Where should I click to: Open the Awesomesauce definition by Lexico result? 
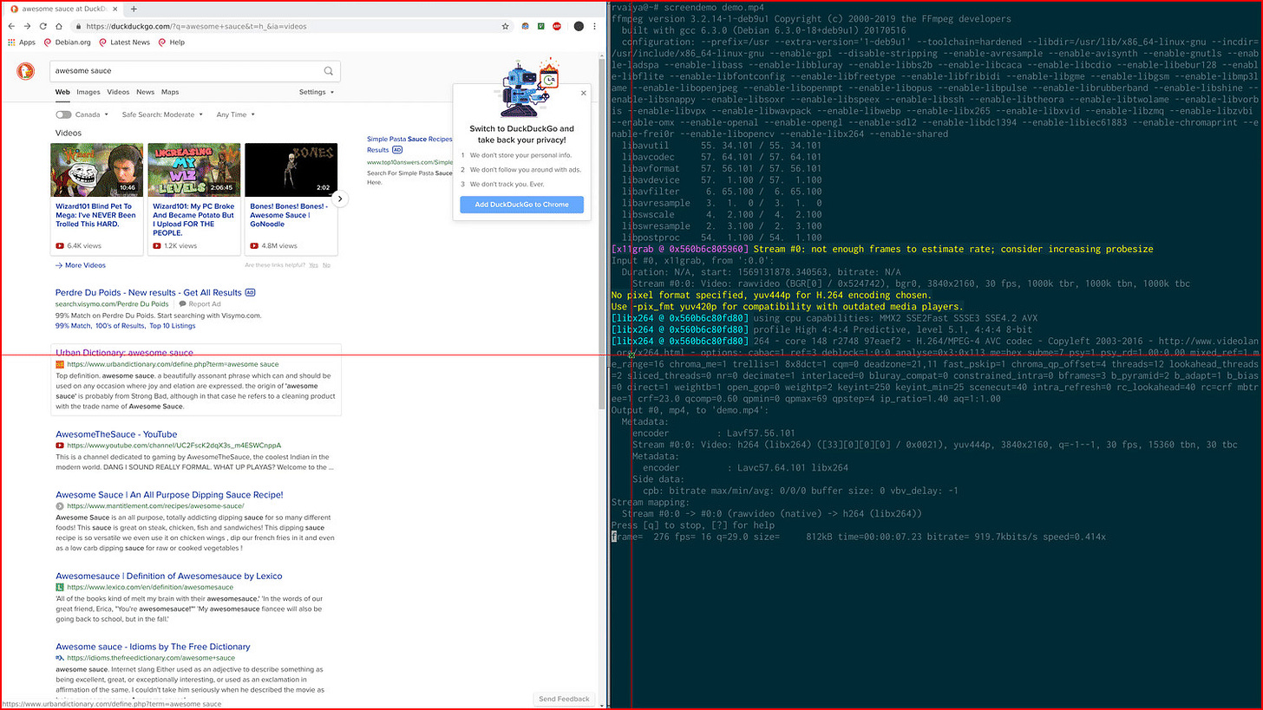click(x=168, y=576)
